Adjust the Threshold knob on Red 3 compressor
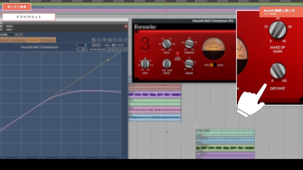The image size is (303, 170). tap(189, 44)
